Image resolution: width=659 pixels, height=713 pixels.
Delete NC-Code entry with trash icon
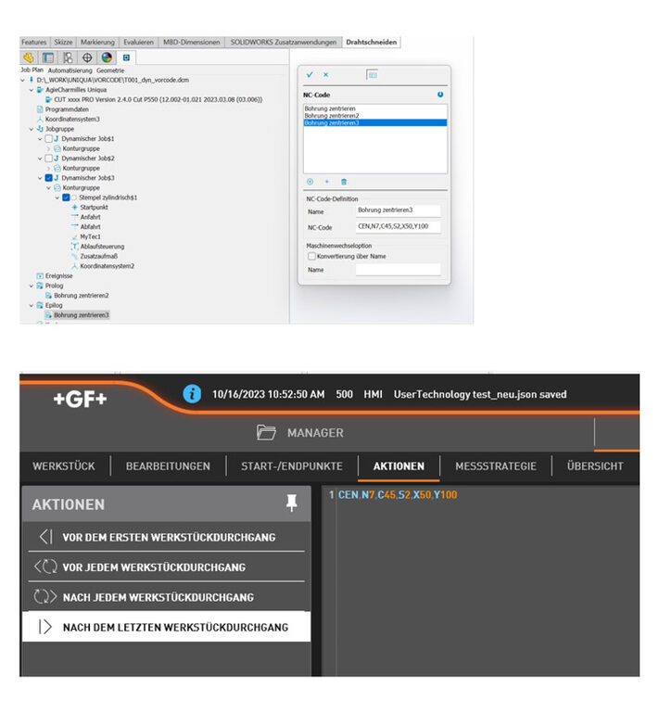point(344,182)
